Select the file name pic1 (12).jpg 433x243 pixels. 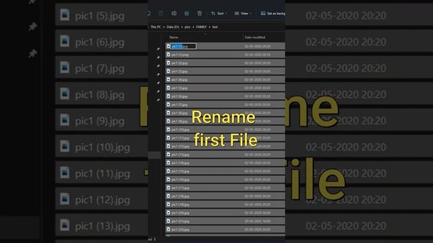(x=181, y=146)
